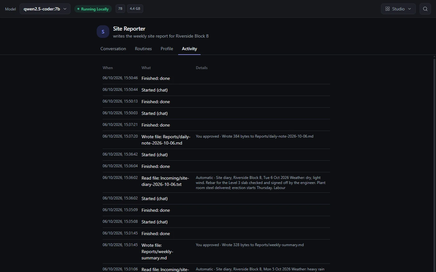Click the Tue 6 Oct 2026 site diary details
Image resolution: width=436 pixels, height=272 pixels.
click(x=261, y=183)
